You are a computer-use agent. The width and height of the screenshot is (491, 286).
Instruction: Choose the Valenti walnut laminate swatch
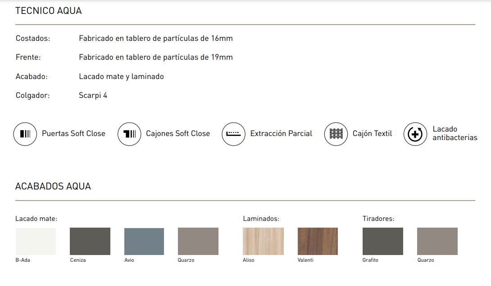coord(318,242)
